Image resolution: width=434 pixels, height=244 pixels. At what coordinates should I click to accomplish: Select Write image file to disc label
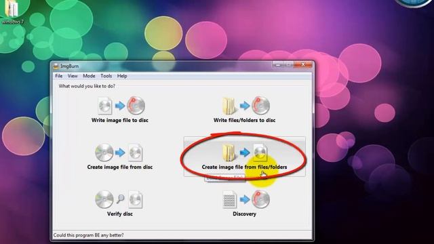coord(120,121)
